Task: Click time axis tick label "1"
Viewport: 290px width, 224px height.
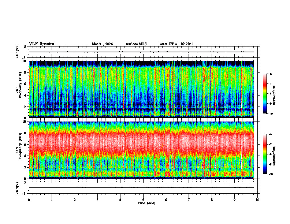Action: [x=52, y=200]
